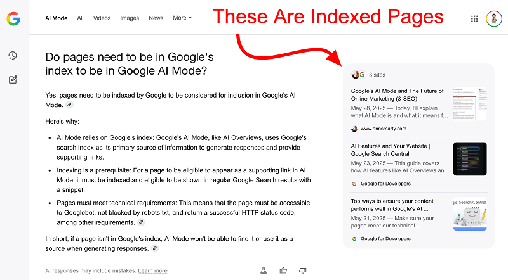508x280 pixels.
Task: Expand the More dropdown menu
Action: (182, 18)
